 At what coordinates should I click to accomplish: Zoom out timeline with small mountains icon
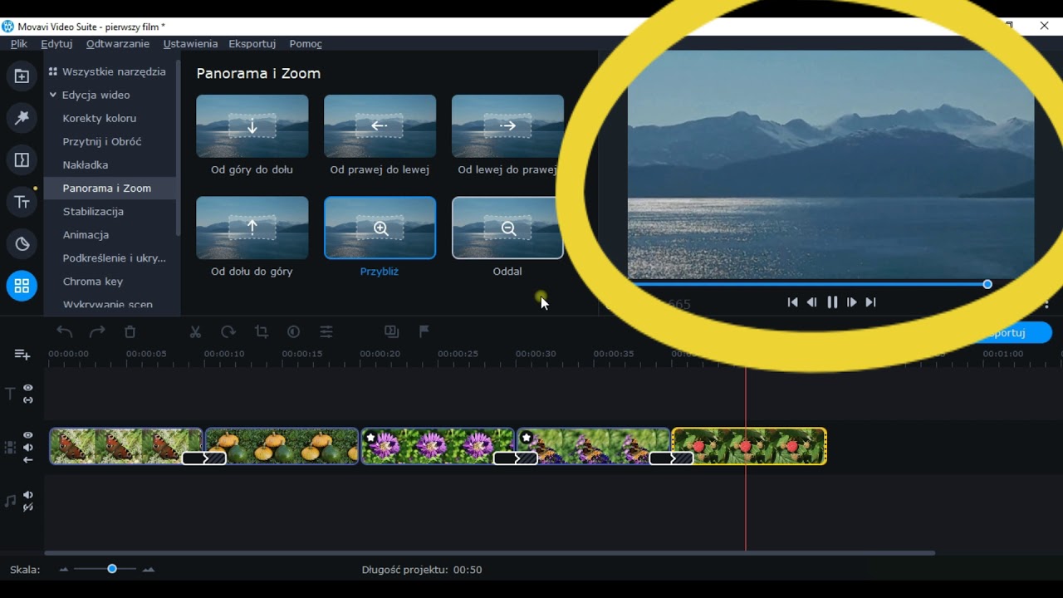pos(63,570)
